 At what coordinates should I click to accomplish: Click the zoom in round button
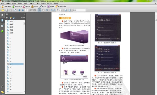pyautogui.click(x=54, y=10)
